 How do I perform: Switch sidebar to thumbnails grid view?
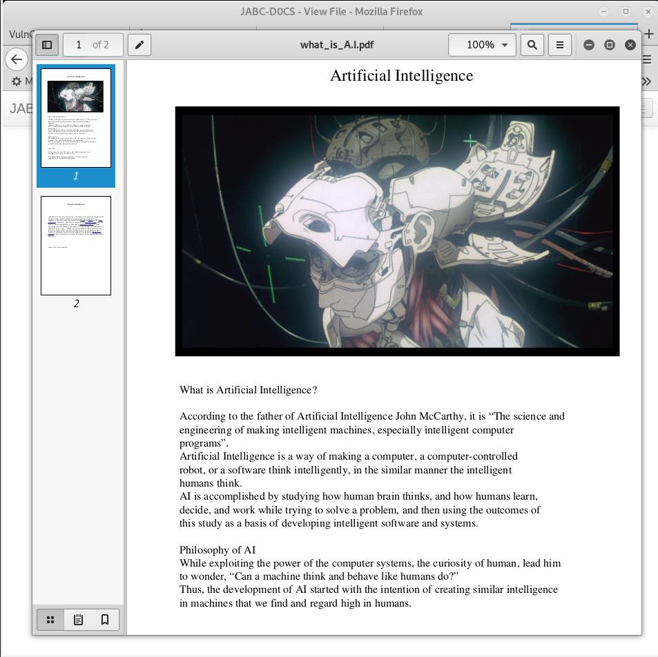(50, 620)
